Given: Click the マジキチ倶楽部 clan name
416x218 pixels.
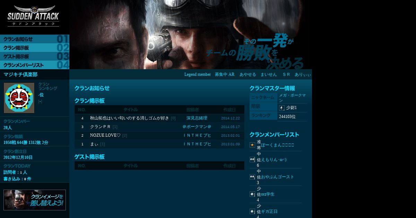Looking at the screenshot, I should (20, 74).
